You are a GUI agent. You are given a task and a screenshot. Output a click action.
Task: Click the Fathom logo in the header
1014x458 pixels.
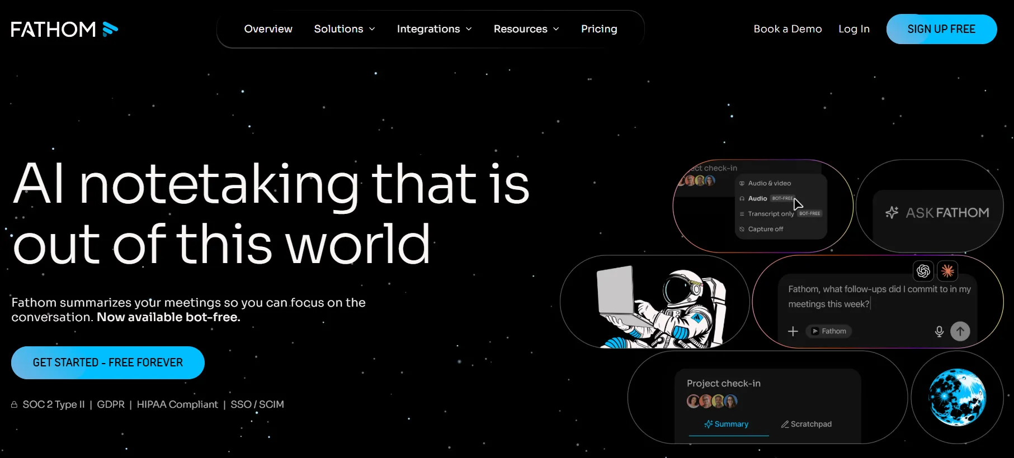[64, 29]
